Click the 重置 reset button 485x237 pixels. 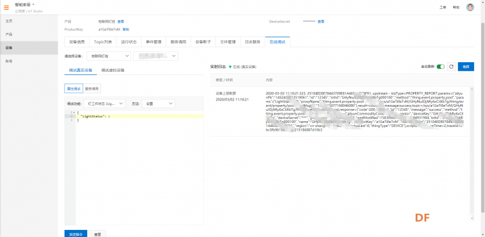[98, 234]
